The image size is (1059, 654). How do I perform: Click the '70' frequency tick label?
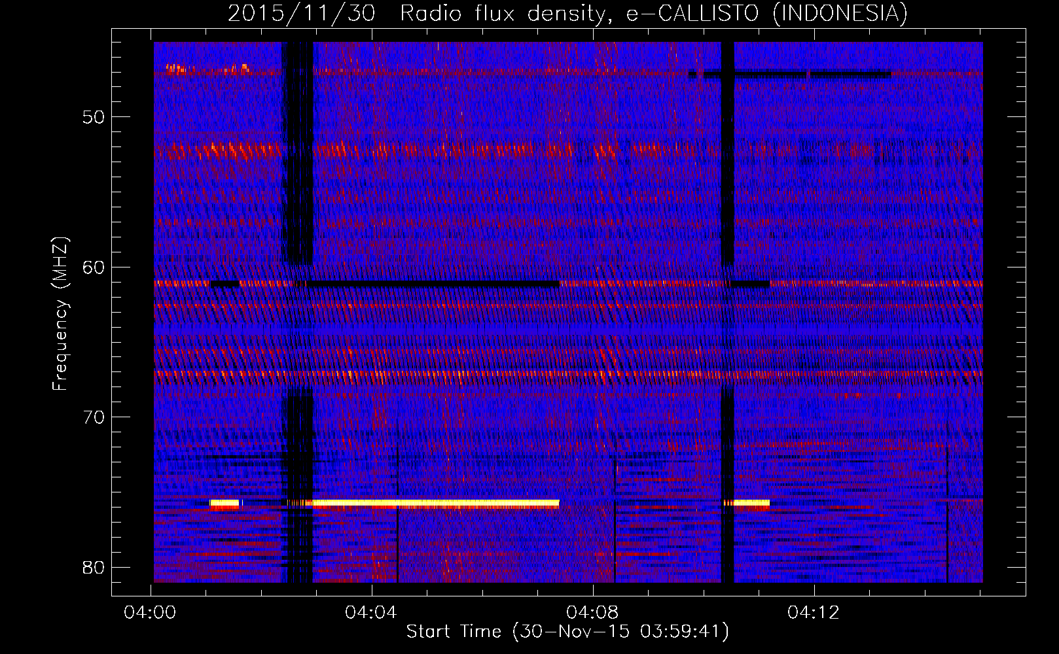pos(94,417)
